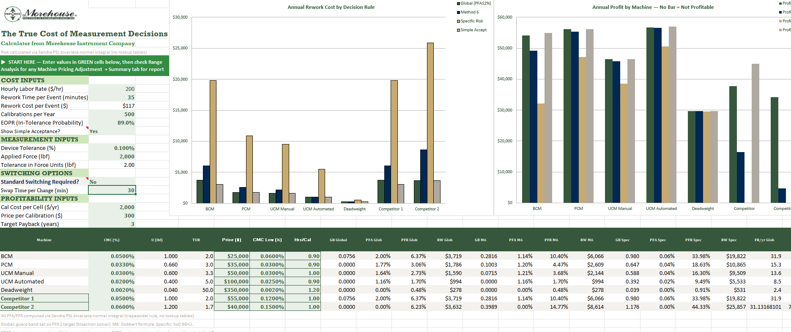Click the Machine column header

[44, 240]
